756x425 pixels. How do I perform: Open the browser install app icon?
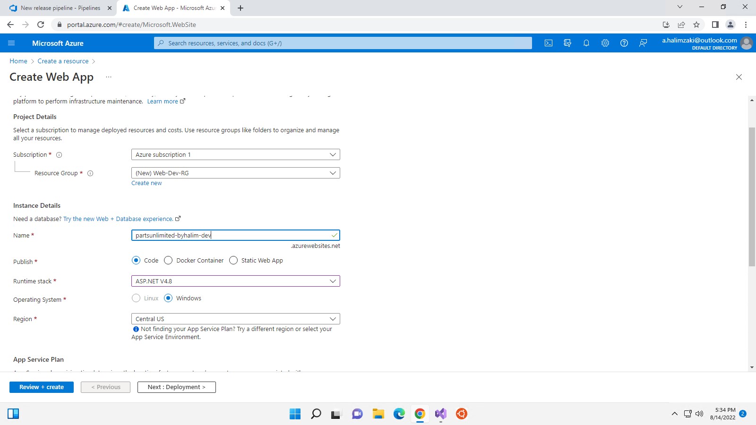[x=666, y=25]
